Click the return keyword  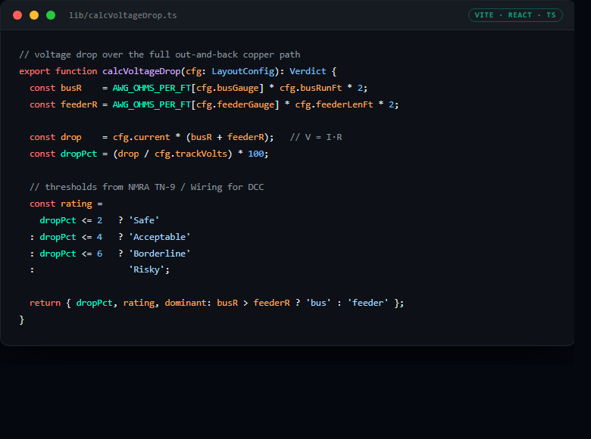coord(45,303)
